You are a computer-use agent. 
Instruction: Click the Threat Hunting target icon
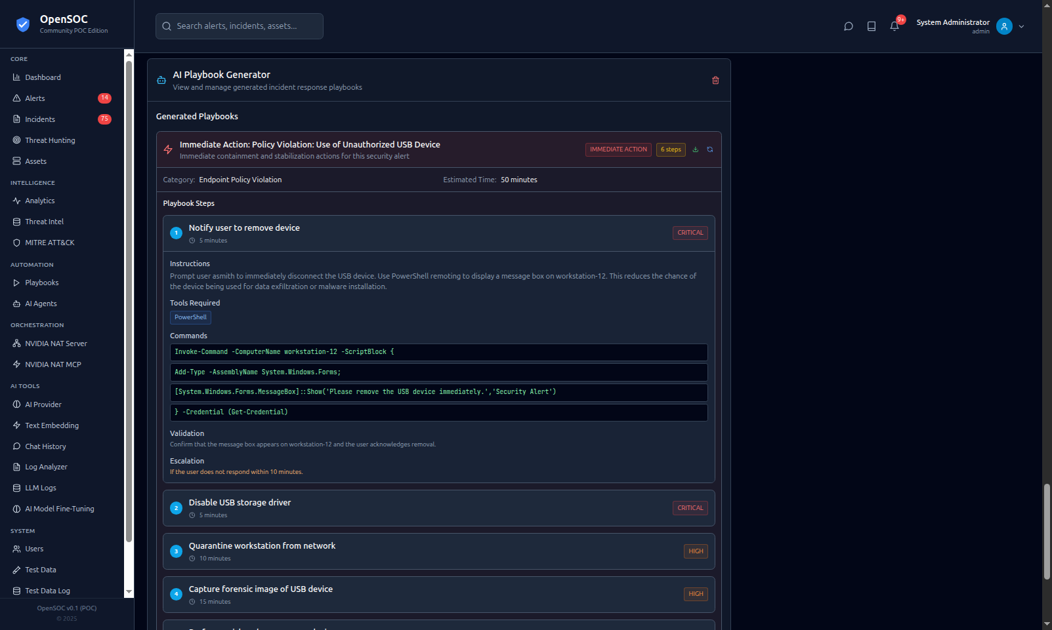[x=16, y=140]
